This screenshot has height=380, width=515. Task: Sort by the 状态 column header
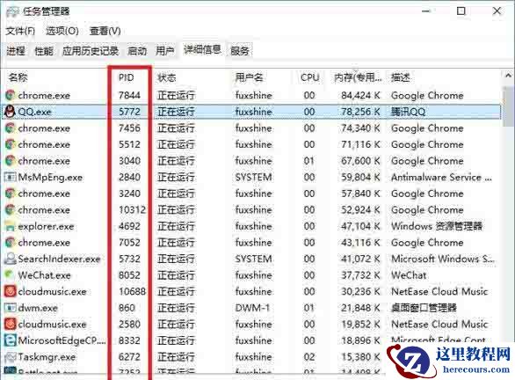pyautogui.click(x=167, y=77)
